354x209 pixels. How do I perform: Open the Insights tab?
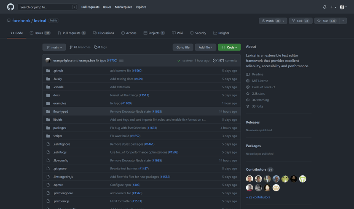click(x=221, y=33)
